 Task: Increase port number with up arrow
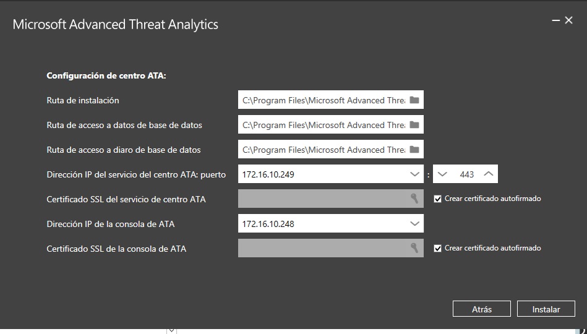click(x=489, y=174)
